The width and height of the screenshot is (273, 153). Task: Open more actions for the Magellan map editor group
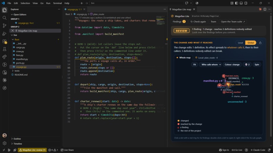pos(270,9)
